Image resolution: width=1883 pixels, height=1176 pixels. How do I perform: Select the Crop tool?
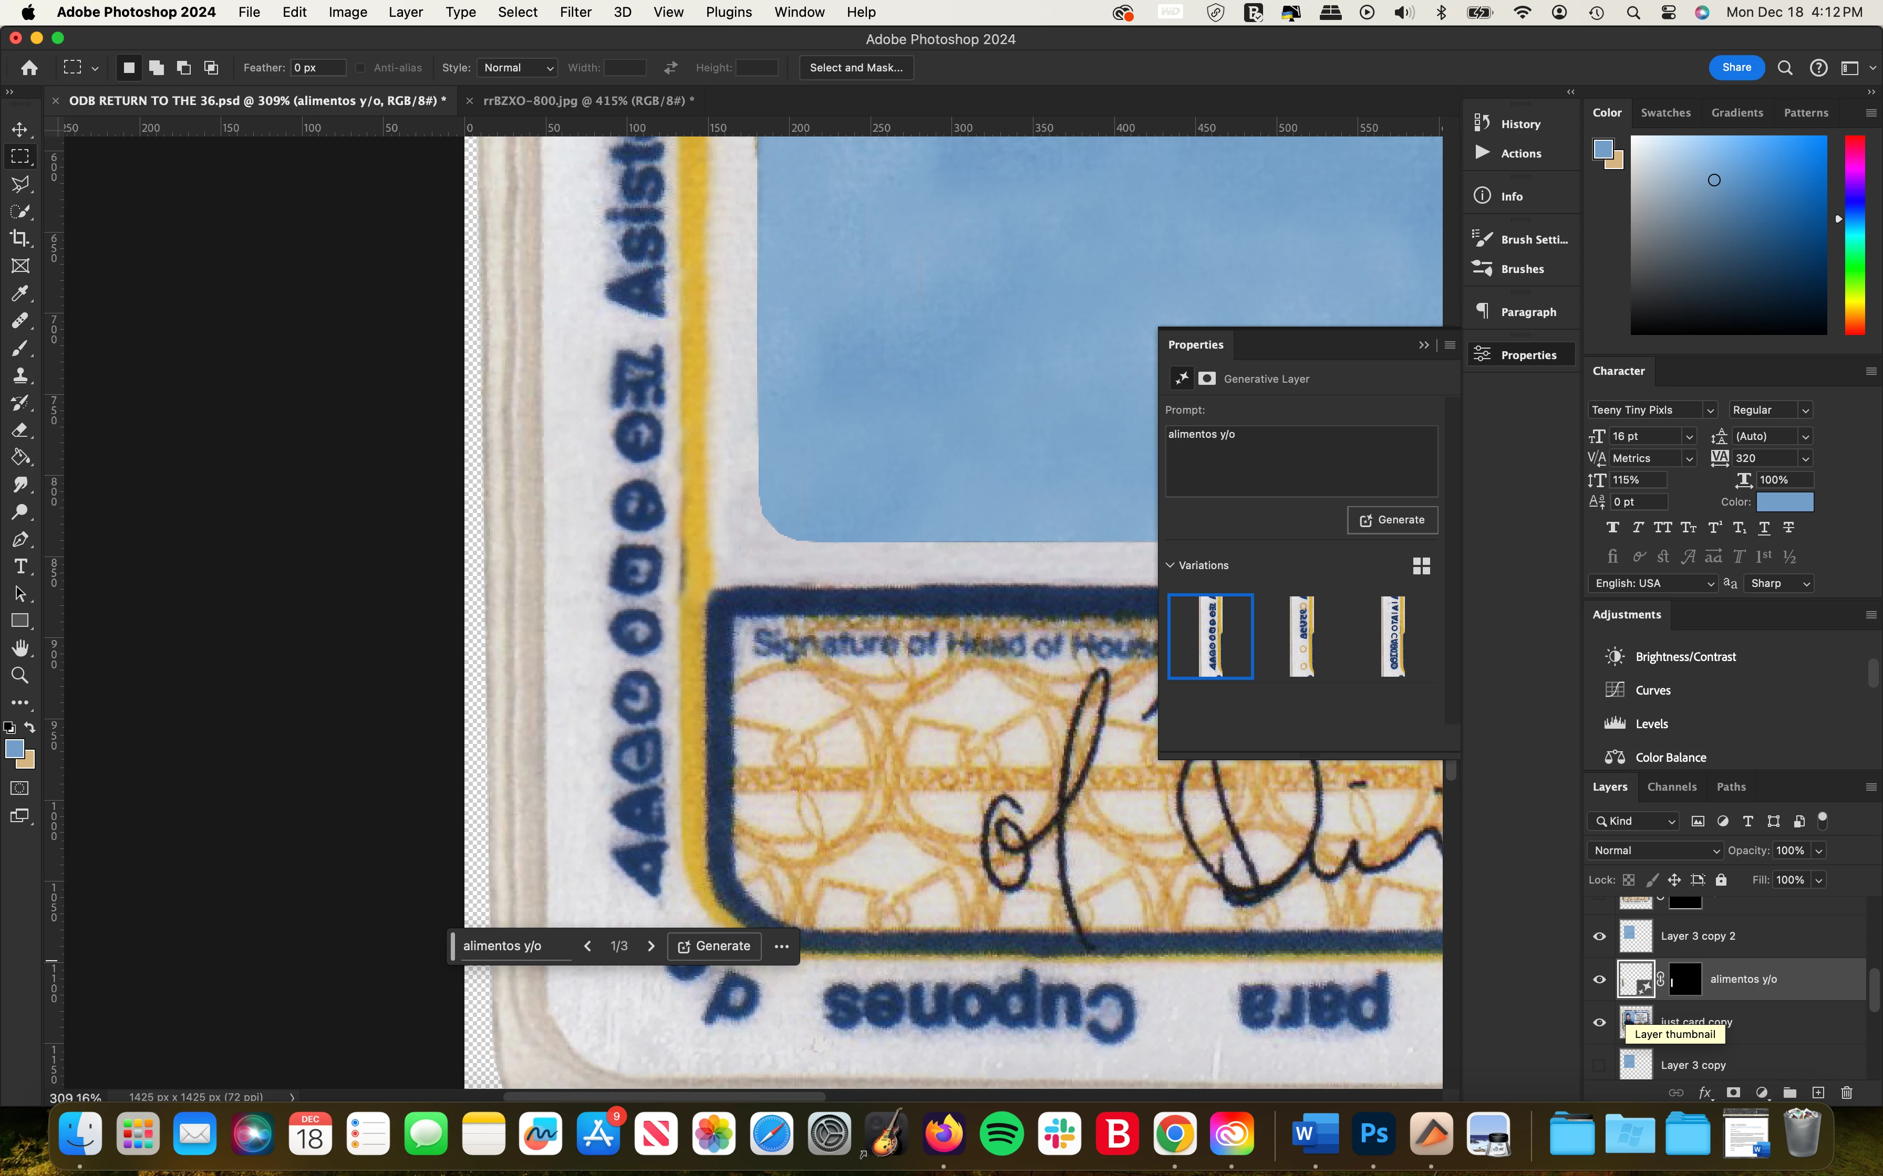pos(20,238)
